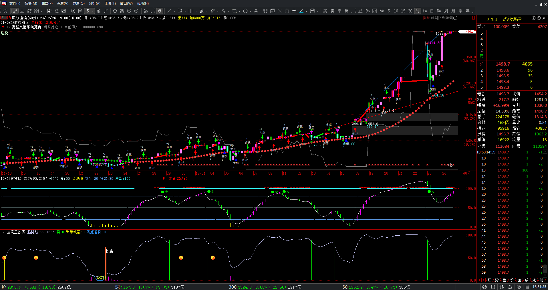
Task: Expand the line tool dropdown arrow
Action: click(x=174, y=11)
